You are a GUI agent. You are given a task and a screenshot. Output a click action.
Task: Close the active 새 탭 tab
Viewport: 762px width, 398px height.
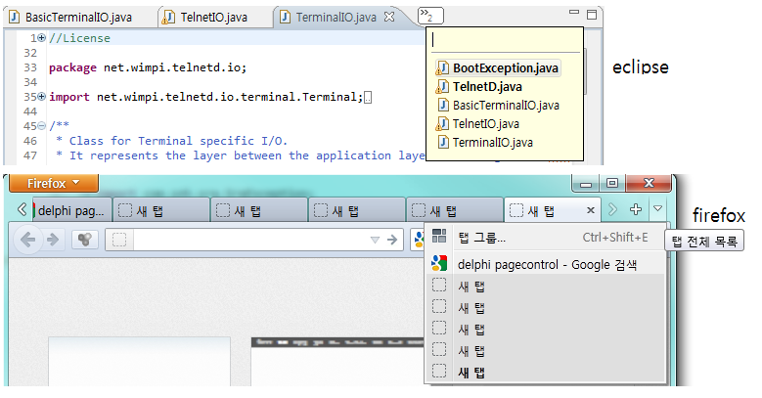pyautogui.click(x=590, y=210)
